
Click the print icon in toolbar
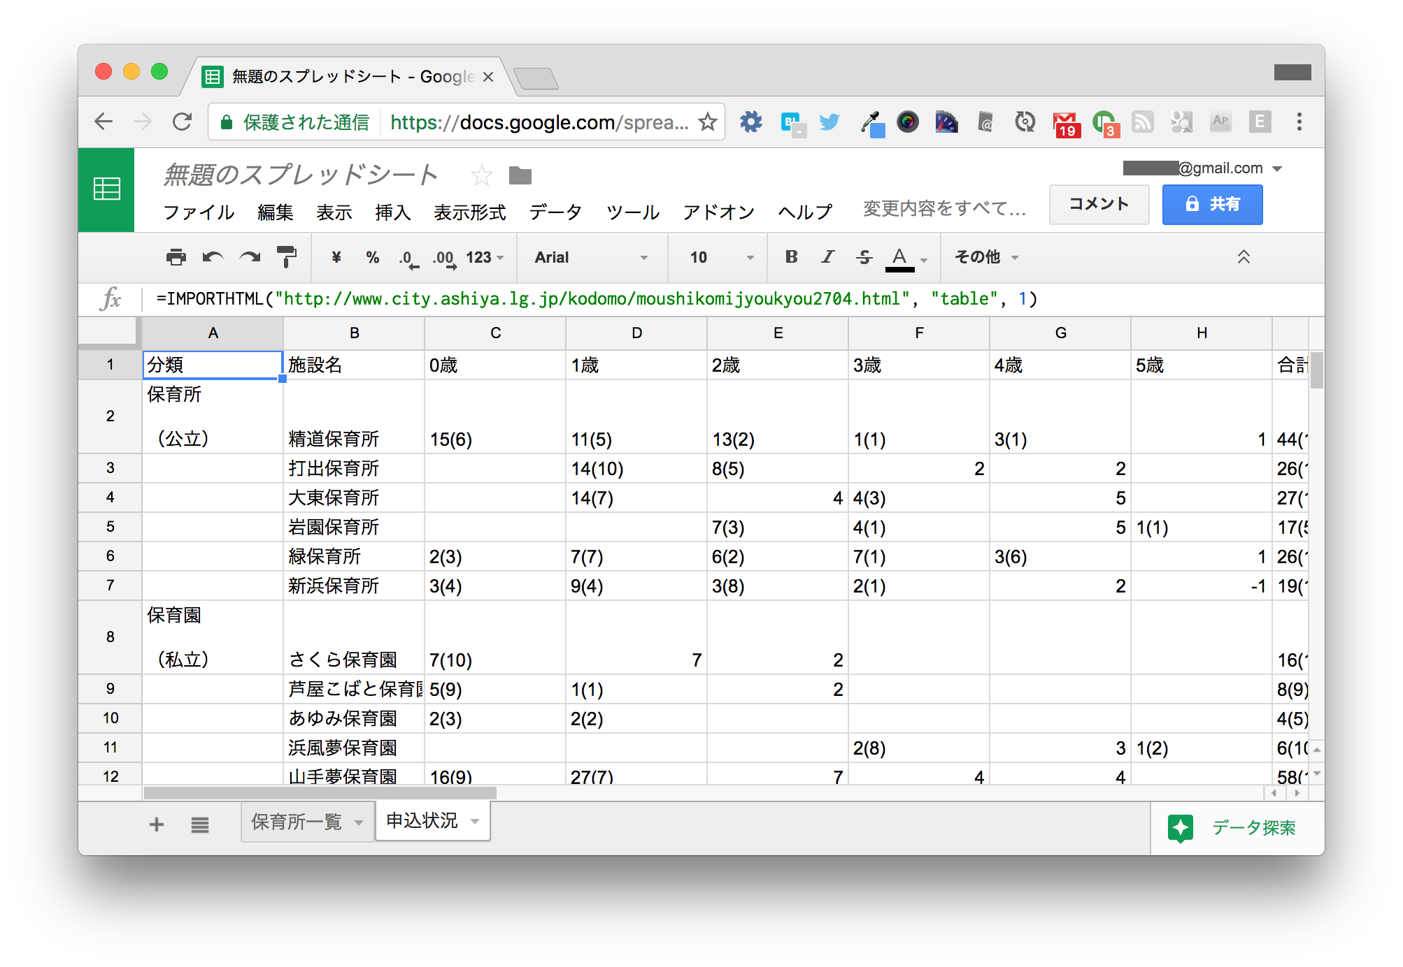176,258
